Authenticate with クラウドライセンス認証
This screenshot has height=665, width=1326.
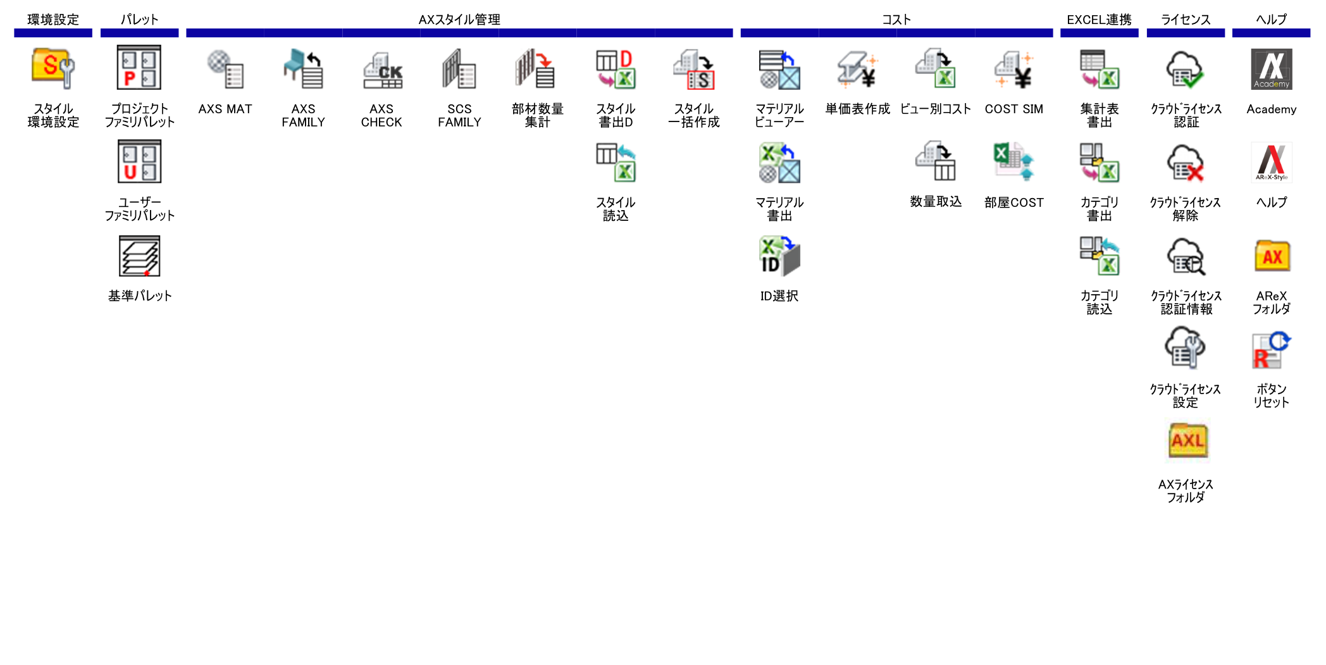click(x=1186, y=69)
